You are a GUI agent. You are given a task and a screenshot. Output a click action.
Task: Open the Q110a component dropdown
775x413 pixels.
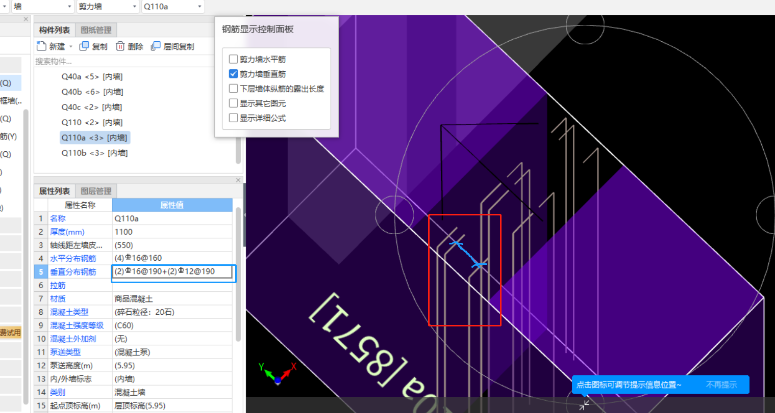[173, 7]
